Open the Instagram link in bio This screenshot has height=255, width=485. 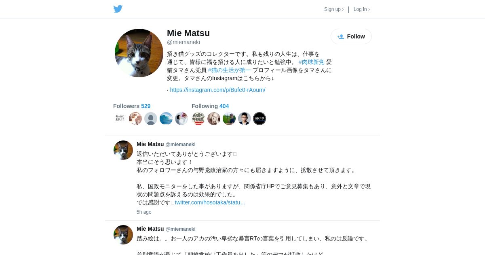(218, 90)
